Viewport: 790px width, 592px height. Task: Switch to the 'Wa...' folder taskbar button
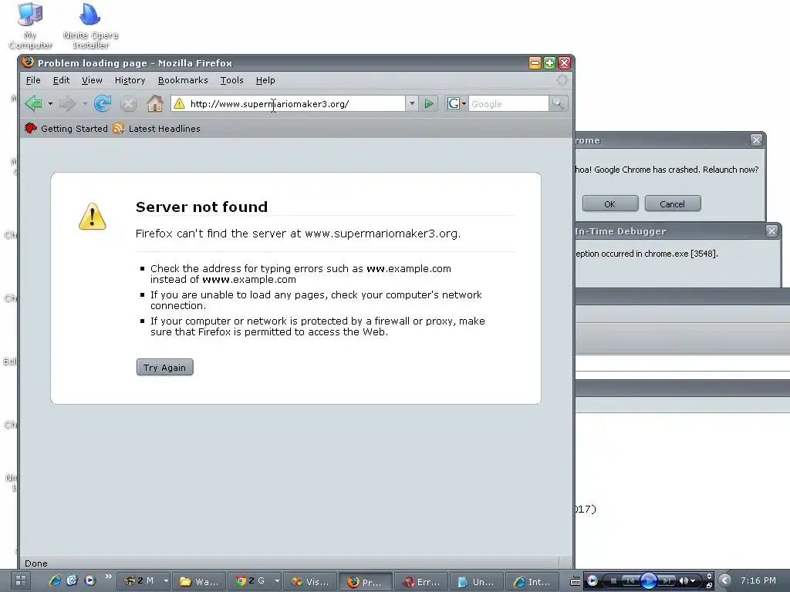(200, 581)
